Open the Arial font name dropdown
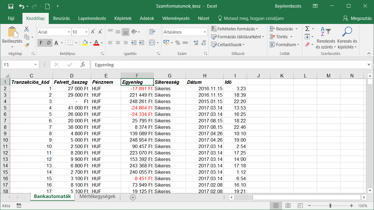374x210 pixels. (69, 32)
